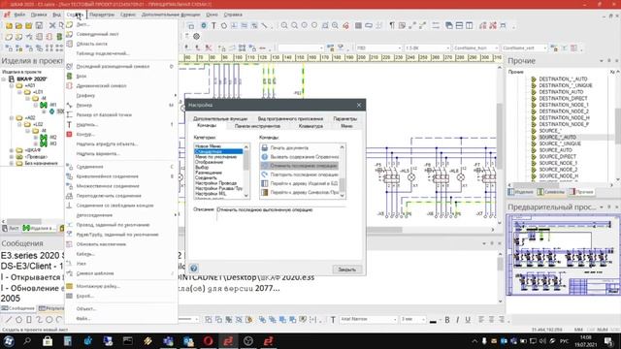Viewport: 621px width, 349px height.
Task: Expand the '=ШКАФ' tree node
Action: (12, 150)
